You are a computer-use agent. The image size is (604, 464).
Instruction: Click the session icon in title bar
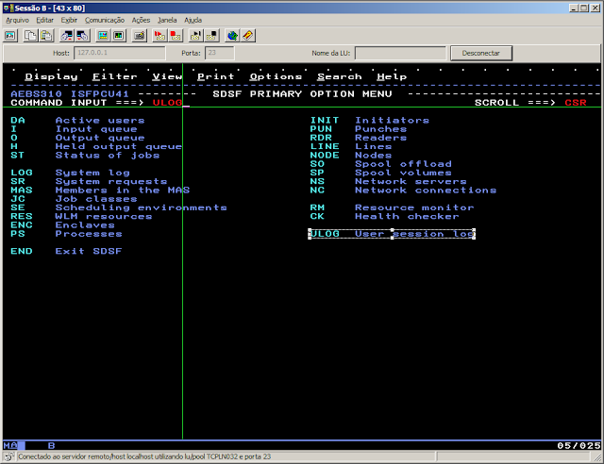(x=8, y=8)
